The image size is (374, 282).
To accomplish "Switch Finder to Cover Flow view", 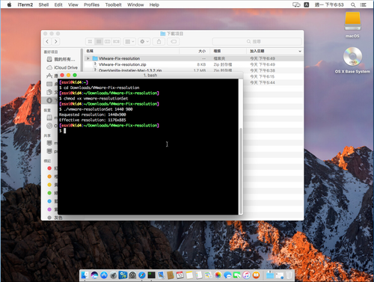I will (x=116, y=41).
